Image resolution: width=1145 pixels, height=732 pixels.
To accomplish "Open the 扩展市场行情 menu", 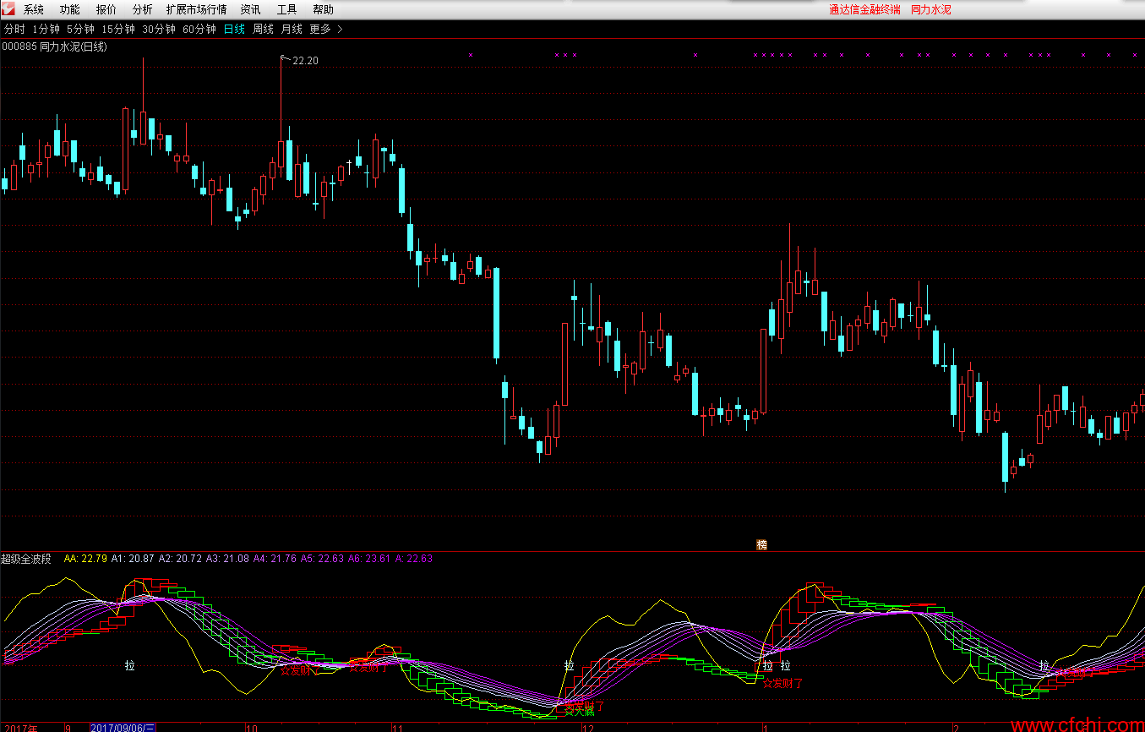I will tap(196, 10).
